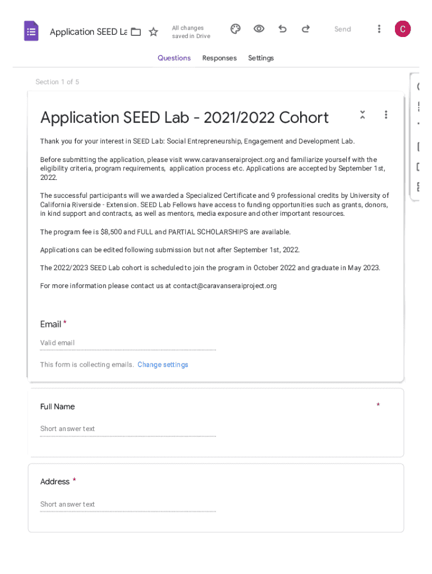Image resolution: width=432 pixels, height=574 pixels.
Task: Click the Valid email input field
Action: pyautogui.click(x=128, y=343)
